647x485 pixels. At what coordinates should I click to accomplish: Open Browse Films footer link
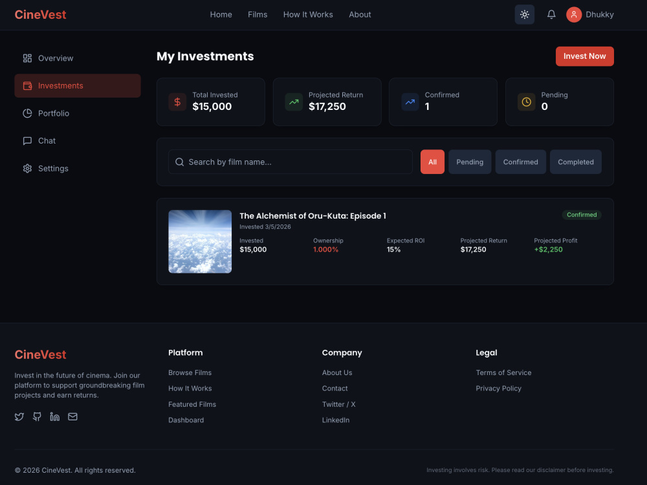pyautogui.click(x=190, y=372)
